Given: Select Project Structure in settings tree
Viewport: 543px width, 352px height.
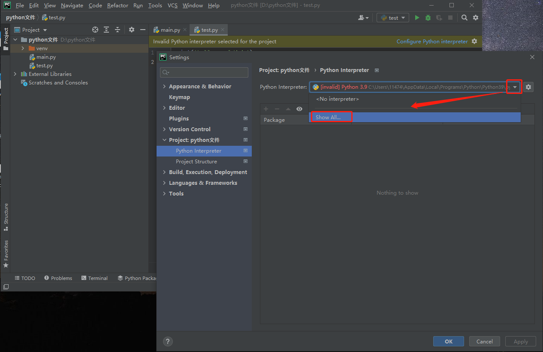Looking at the screenshot, I should point(196,161).
